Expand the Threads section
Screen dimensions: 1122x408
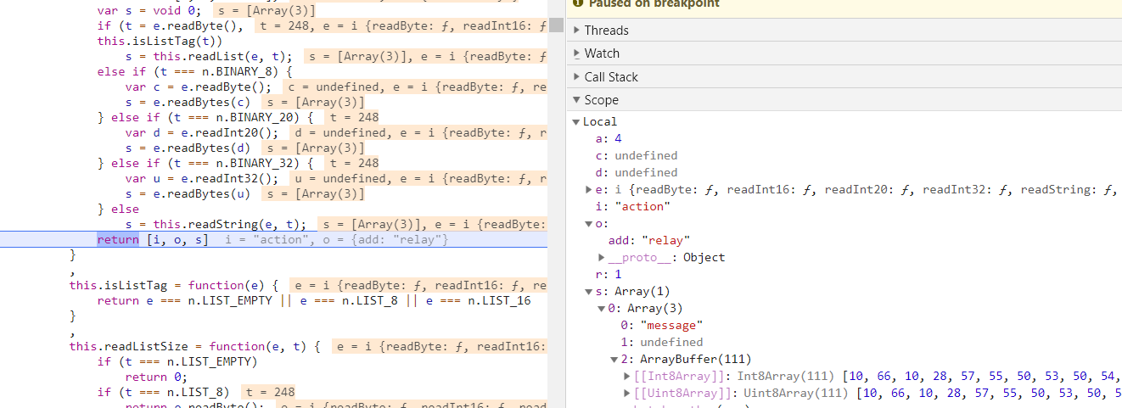pos(577,31)
